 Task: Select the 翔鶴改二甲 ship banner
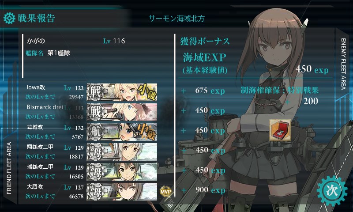pyautogui.click(x=122, y=151)
